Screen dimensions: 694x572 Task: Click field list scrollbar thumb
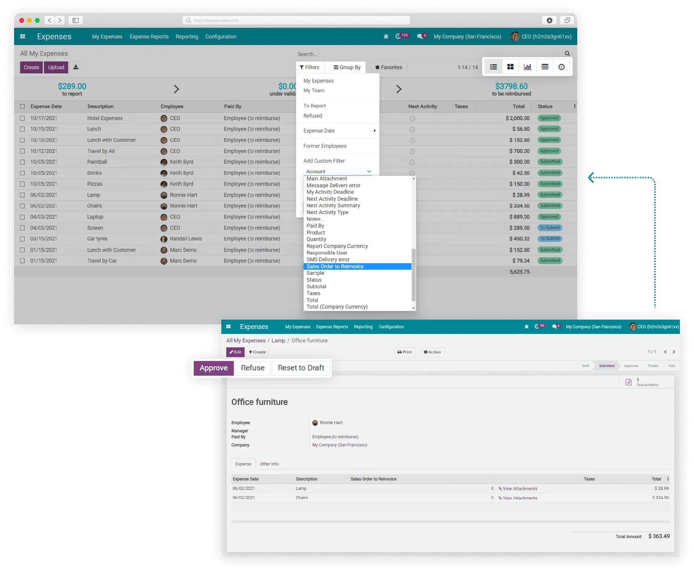tap(414, 275)
